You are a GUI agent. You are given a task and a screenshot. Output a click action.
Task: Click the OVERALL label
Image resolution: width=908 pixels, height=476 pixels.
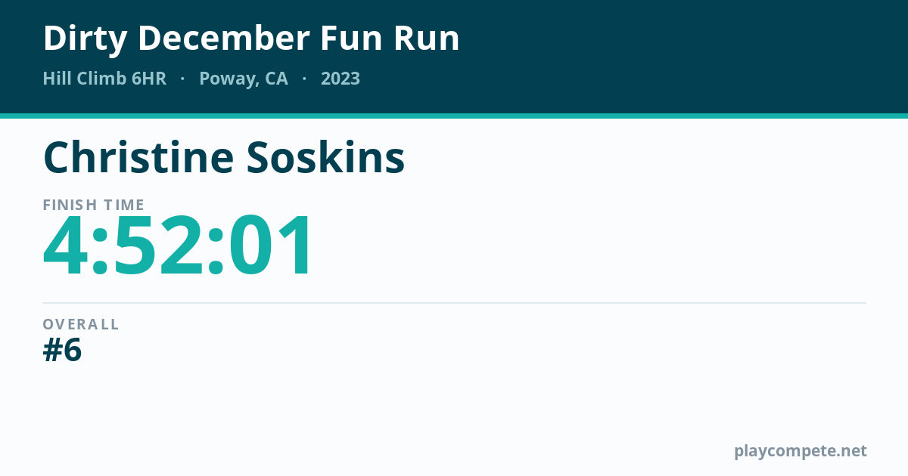coord(81,324)
